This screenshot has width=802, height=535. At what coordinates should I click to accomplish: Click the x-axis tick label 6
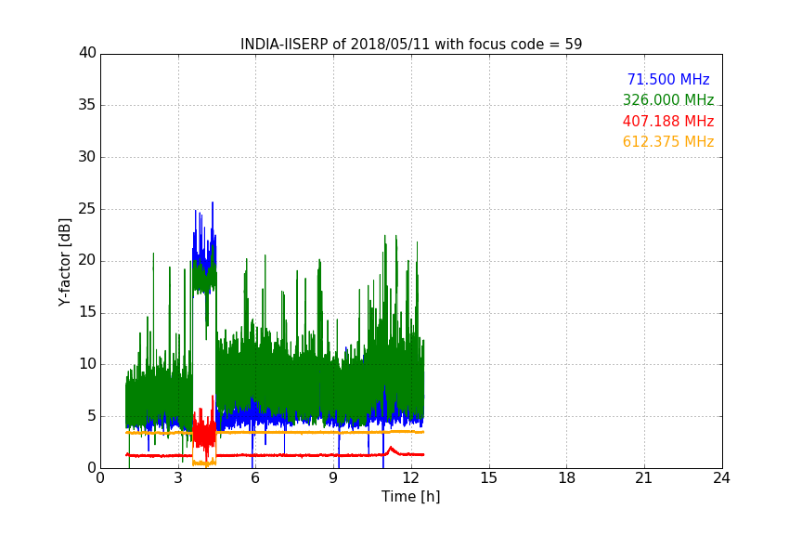click(255, 478)
